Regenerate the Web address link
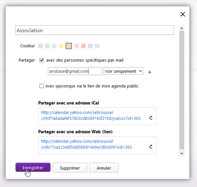Screen dimensions: 197x187 [x=151, y=146]
